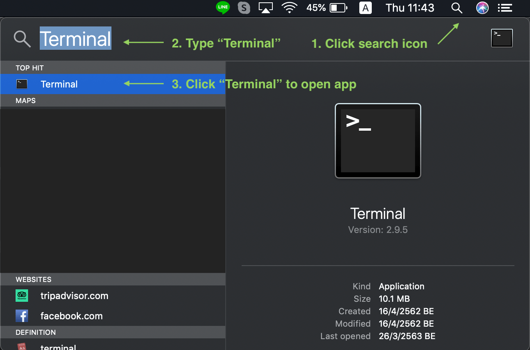Click the Thu 11:43 clock
The height and width of the screenshot is (350, 530).
(410, 8)
